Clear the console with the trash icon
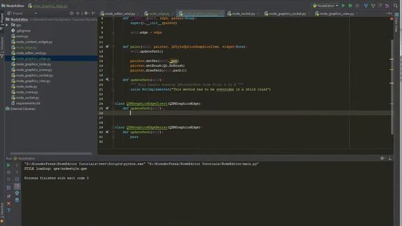This screenshot has height=226, width=402. click(x=17, y=200)
